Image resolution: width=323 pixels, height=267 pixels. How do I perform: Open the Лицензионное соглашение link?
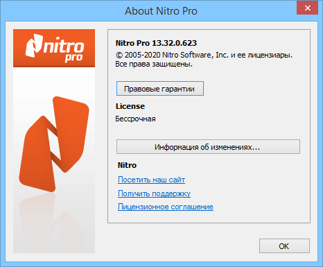pos(166,207)
